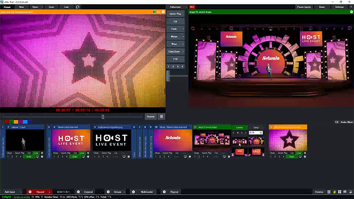354x199 pixels.
Task: Click the Playlist settings gear icon
Action: [164, 192]
